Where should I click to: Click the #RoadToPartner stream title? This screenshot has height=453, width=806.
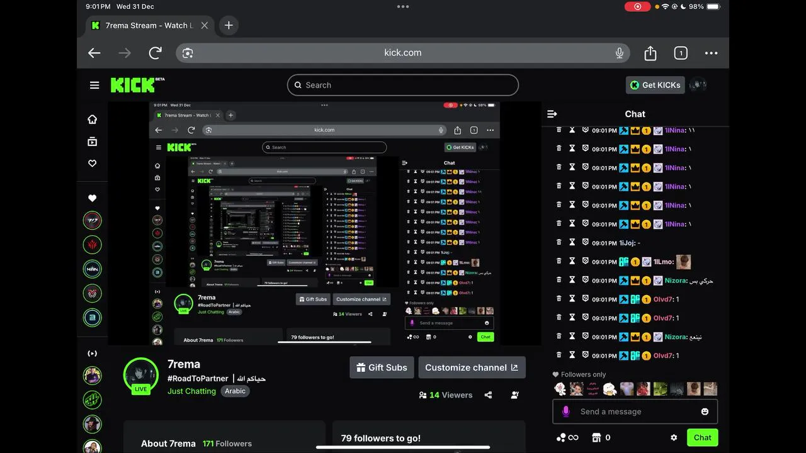(x=217, y=379)
